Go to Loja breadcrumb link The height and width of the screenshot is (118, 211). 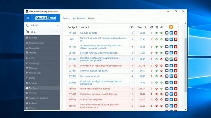point(73,18)
